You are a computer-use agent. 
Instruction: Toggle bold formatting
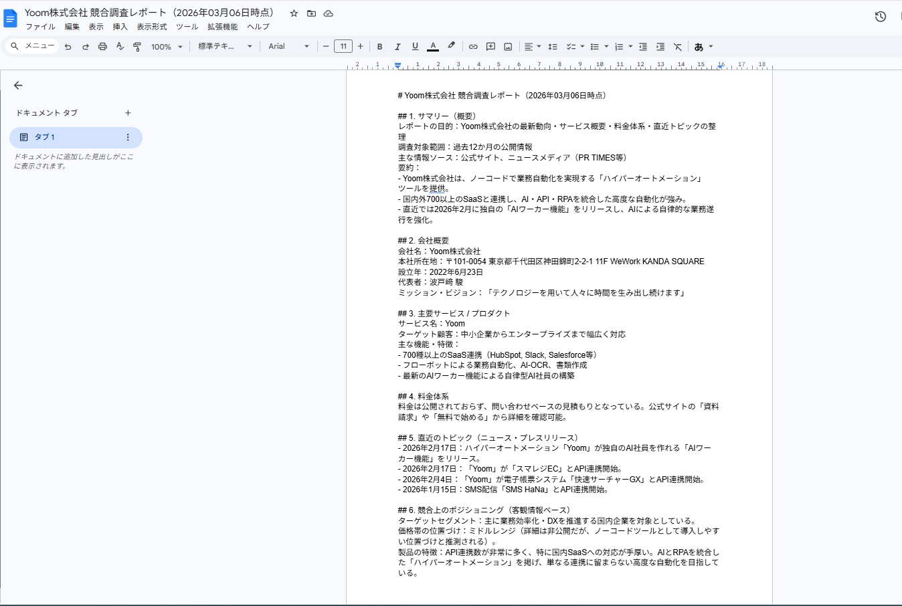379,47
